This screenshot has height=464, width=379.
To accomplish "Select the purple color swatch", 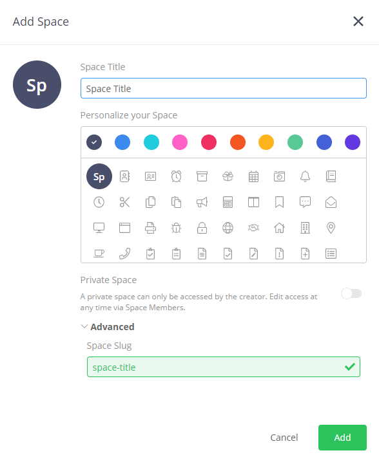I will [353, 142].
